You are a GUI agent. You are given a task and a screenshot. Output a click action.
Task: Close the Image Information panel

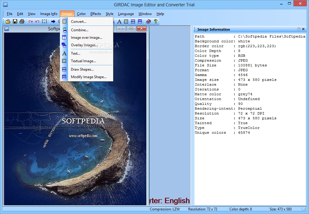click(303, 29)
